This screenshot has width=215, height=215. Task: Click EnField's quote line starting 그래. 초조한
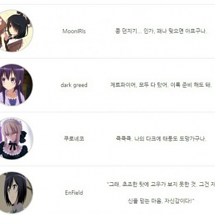click(161, 184)
